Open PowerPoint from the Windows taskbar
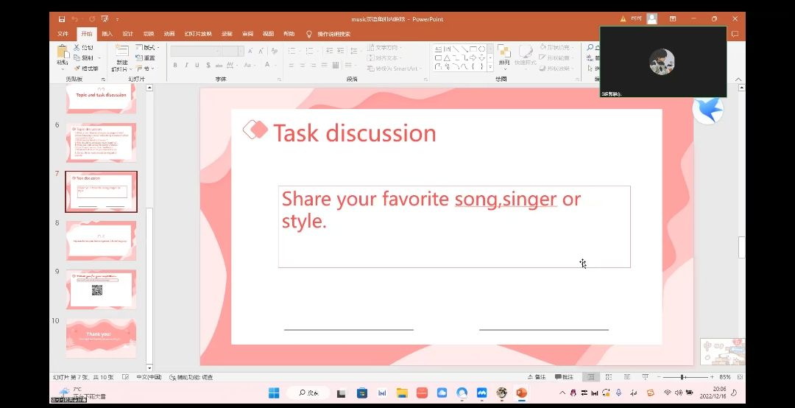 (521, 393)
